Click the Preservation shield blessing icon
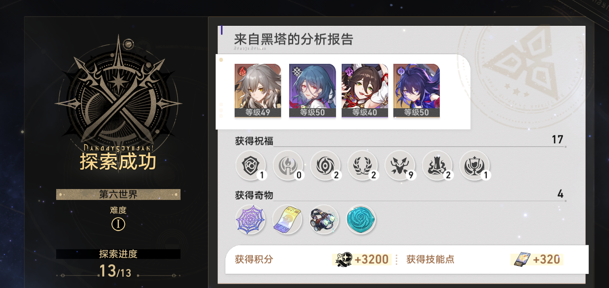Viewport: 609px width, 288px height. (x=250, y=165)
